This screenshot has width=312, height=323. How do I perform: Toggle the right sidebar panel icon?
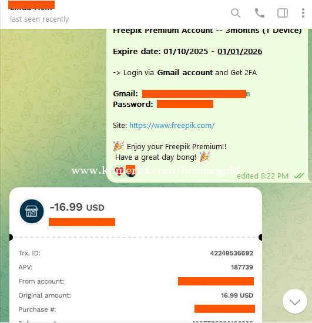283,13
